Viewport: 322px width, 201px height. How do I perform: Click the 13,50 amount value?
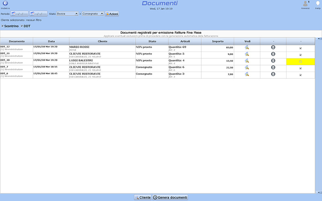[x=229, y=61]
